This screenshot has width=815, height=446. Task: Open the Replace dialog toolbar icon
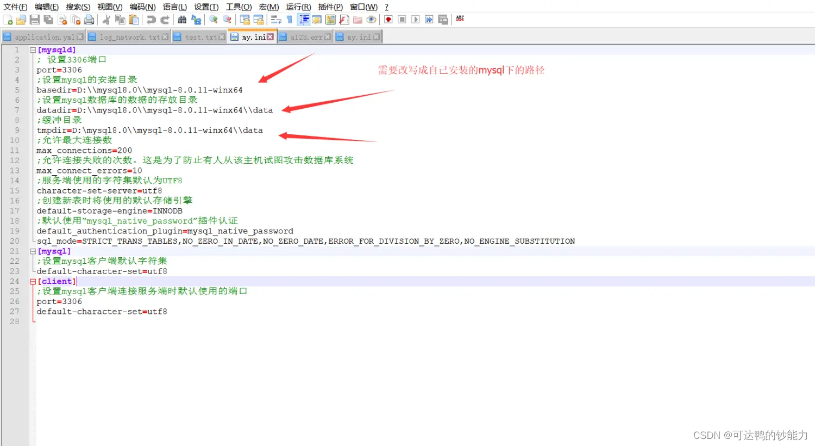click(x=196, y=20)
